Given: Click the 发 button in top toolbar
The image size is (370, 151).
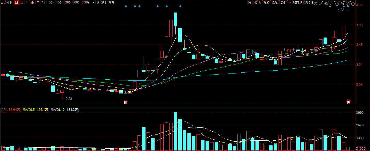Looking at the screenshot, I should [250, 2].
